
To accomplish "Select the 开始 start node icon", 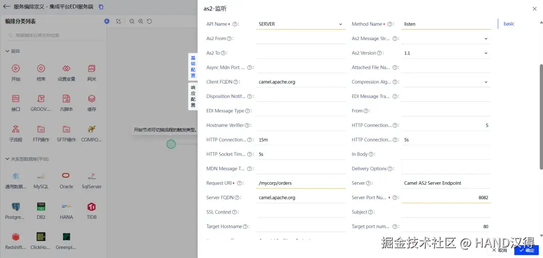I will click(16, 68).
